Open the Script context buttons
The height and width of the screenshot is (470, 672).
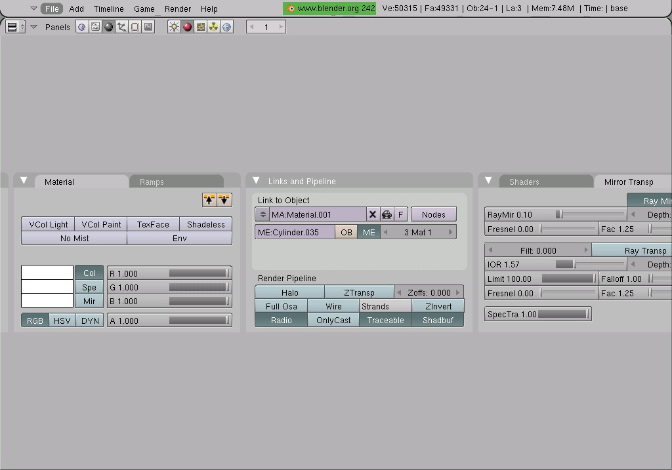pos(95,27)
